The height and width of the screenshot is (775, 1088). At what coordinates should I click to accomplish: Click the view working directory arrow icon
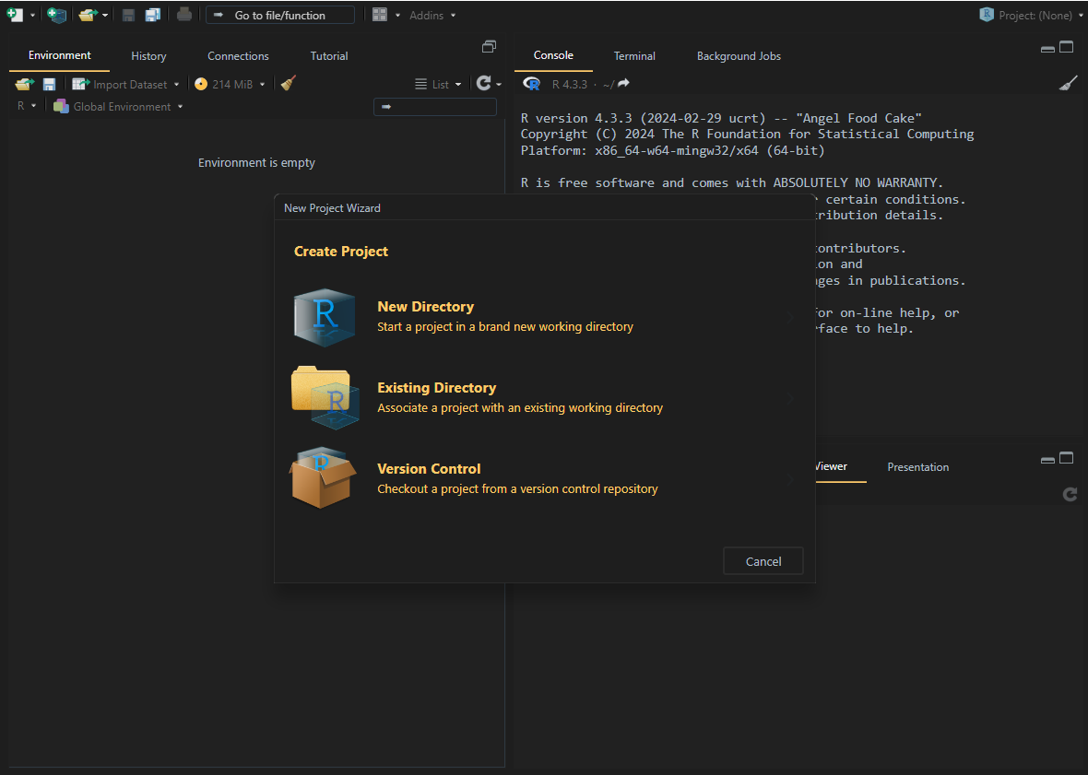[x=623, y=83]
